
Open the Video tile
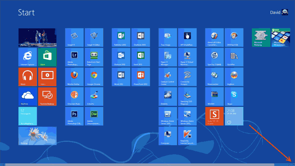(47, 77)
